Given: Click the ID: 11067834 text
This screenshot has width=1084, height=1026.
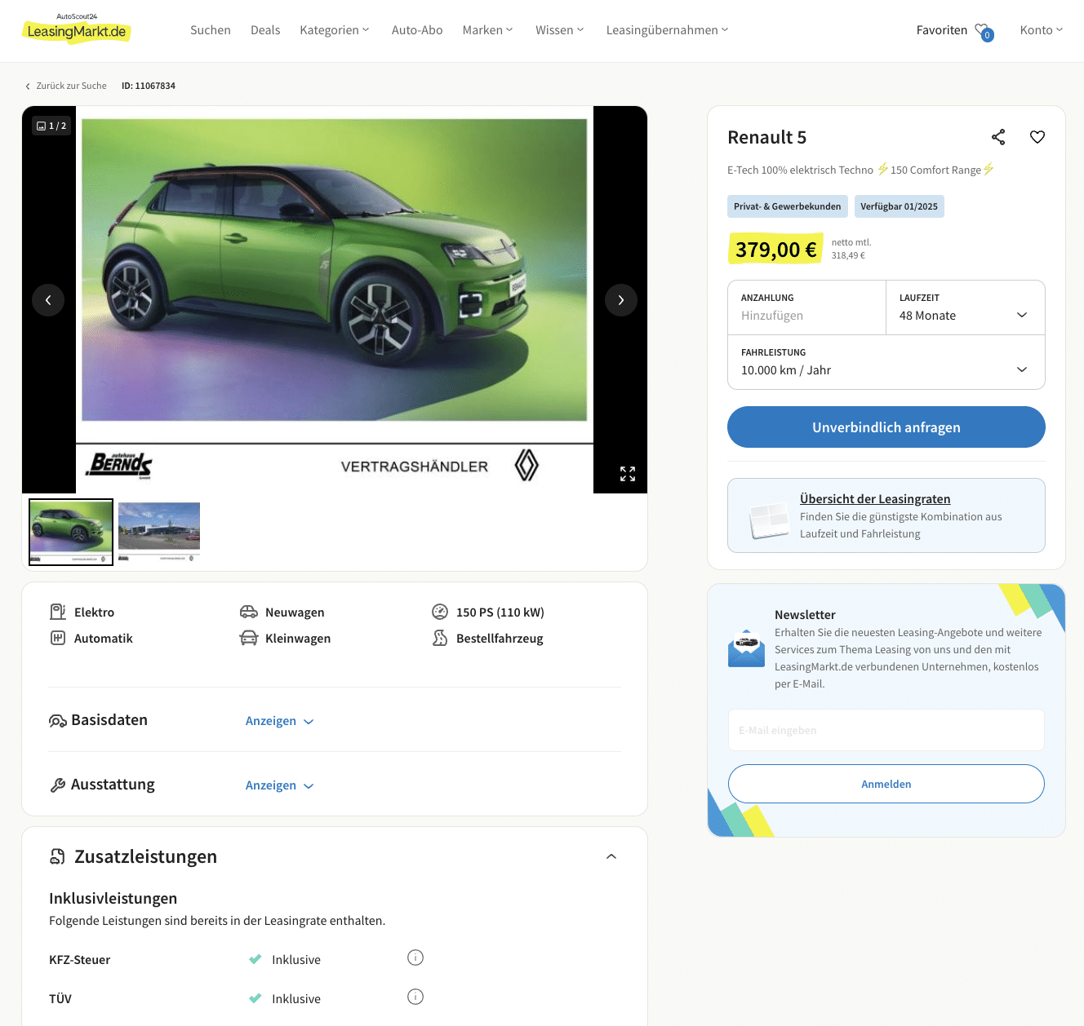Looking at the screenshot, I should pyautogui.click(x=149, y=86).
